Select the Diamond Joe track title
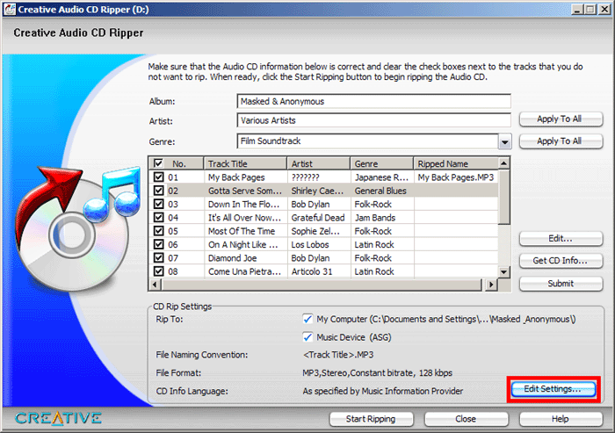Screen dimensions: 615x433 coord(232,258)
